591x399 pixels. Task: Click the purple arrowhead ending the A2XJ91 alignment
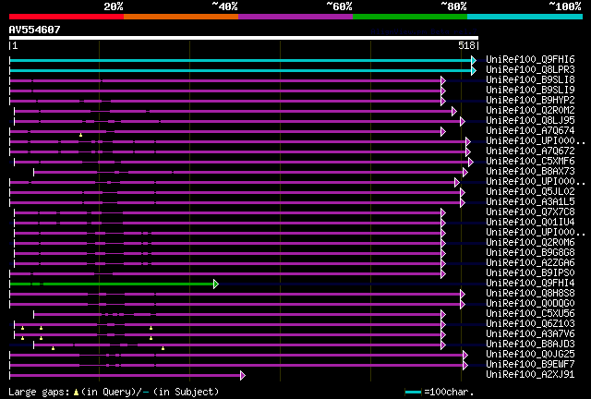click(x=243, y=376)
